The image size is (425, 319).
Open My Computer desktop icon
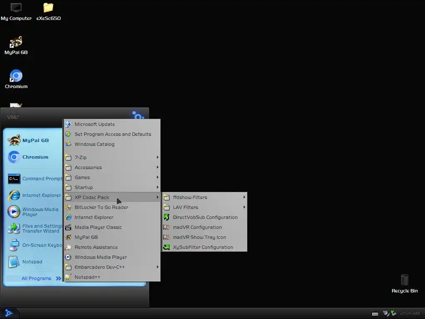click(16, 12)
